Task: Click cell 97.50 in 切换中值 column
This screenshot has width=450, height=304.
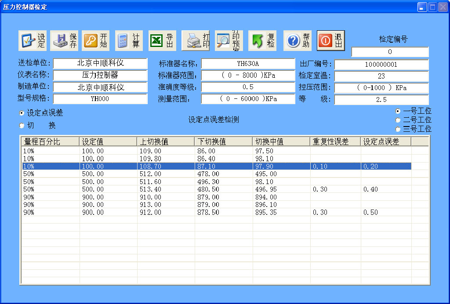Action: pyautogui.click(x=264, y=151)
